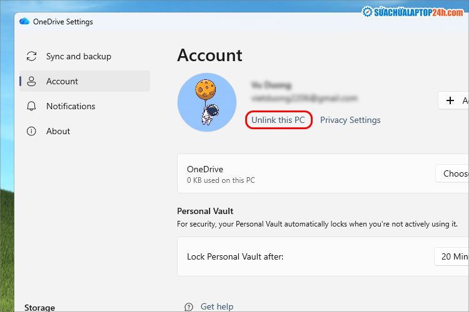Screen dimensions: 469x312
Task: Click the Unlink this PC link
Action: click(x=278, y=120)
